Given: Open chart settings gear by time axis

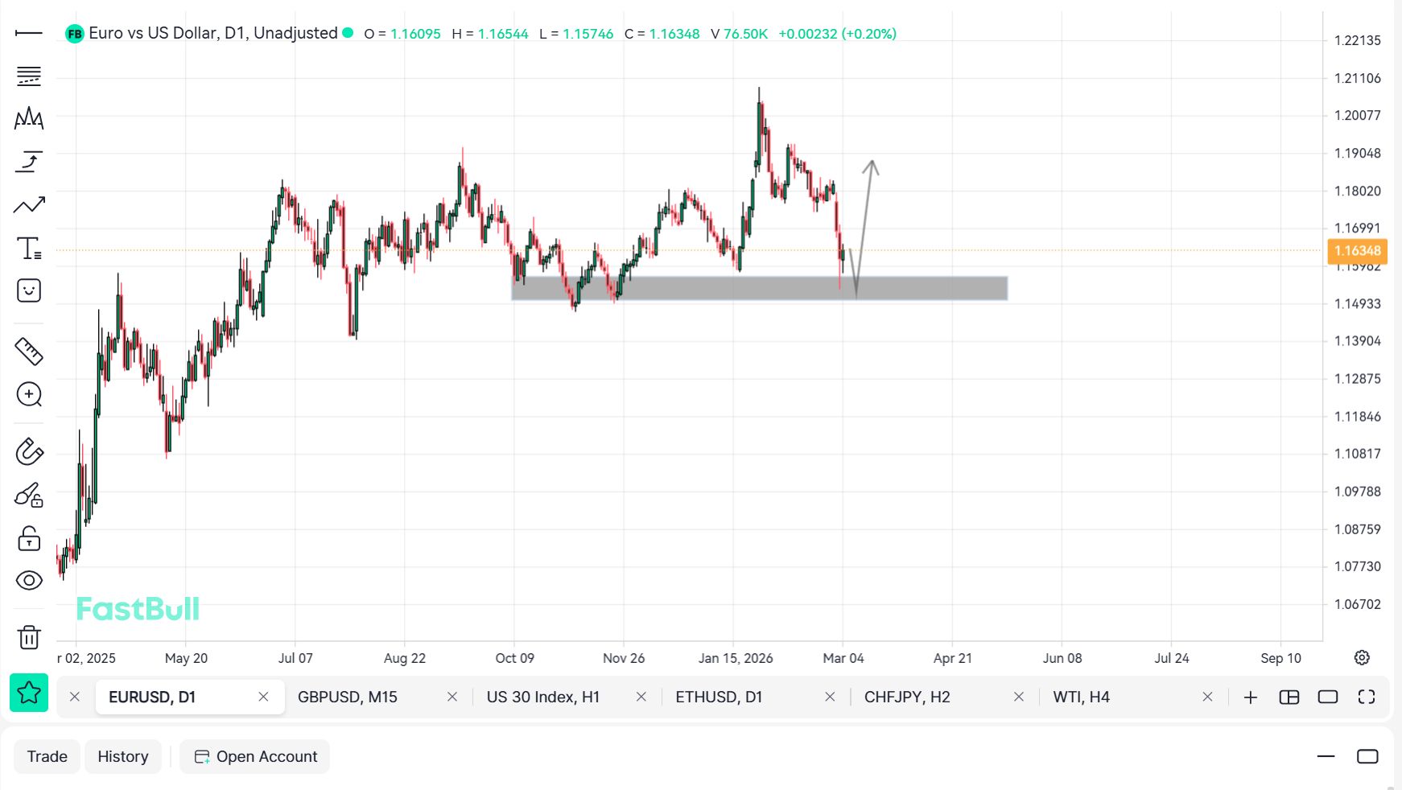Looking at the screenshot, I should (x=1362, y=658).
